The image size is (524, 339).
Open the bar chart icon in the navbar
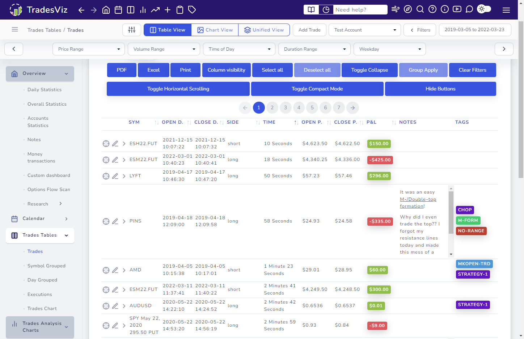(143, 10)
